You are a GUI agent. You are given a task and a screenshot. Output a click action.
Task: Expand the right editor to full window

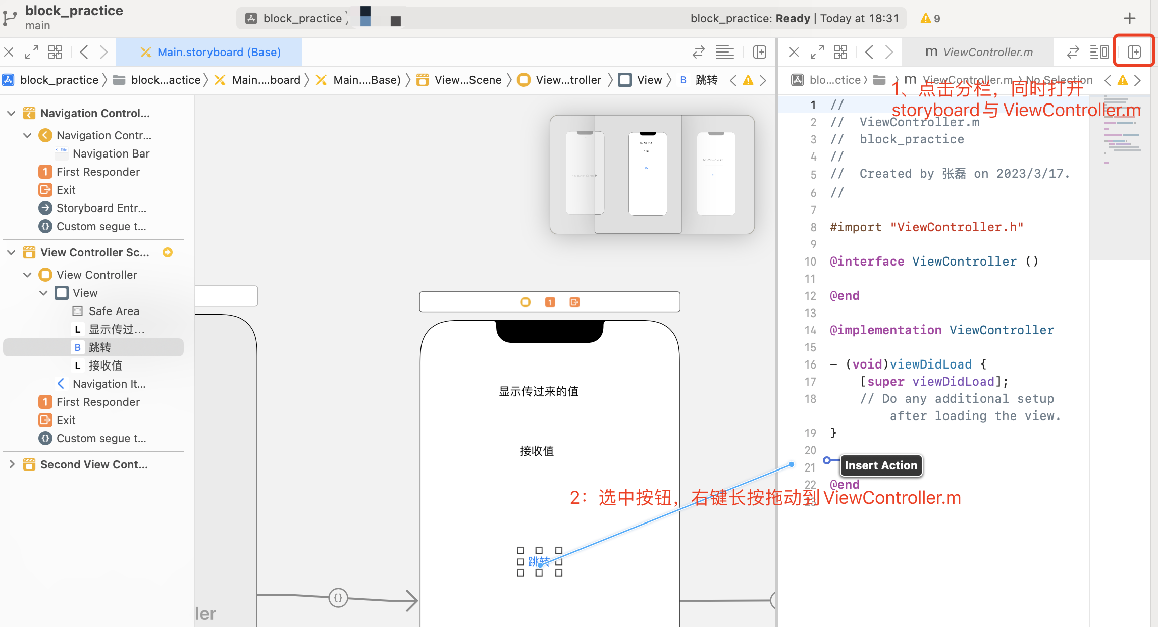tap(817, 52)
